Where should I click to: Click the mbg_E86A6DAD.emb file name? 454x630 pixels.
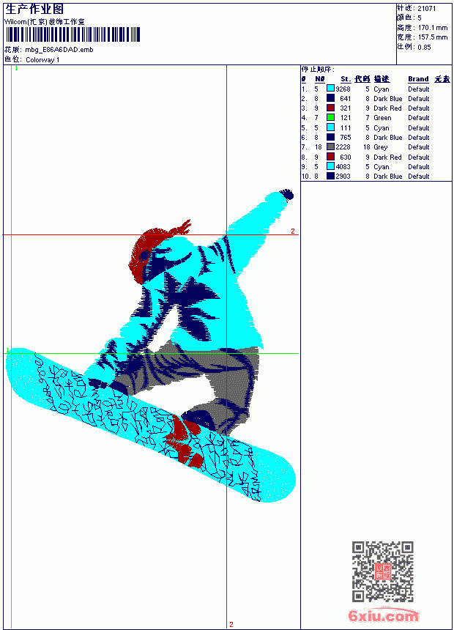coord(59,50)
